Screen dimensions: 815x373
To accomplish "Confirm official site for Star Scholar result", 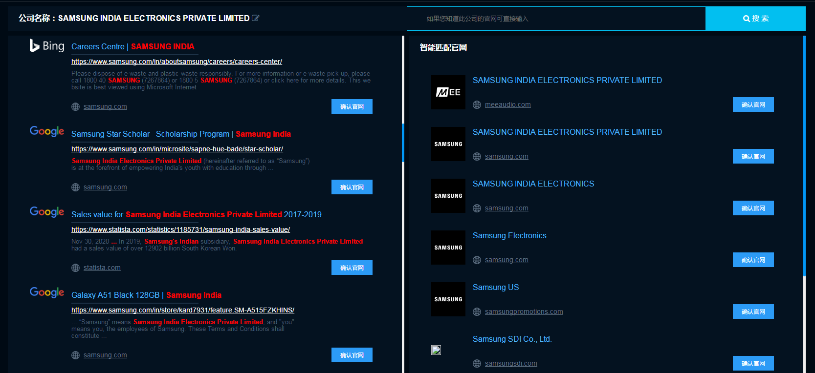I will [352, 187].
